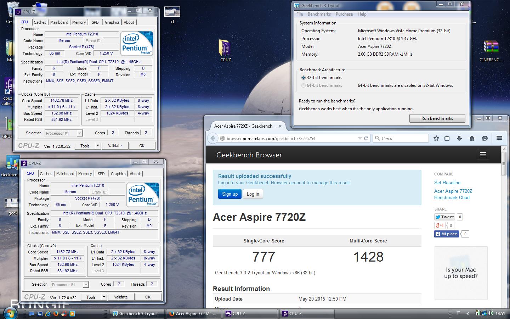Open the Windows Start orb
This screenshot has width=510, height=319.
click(10, 313)
